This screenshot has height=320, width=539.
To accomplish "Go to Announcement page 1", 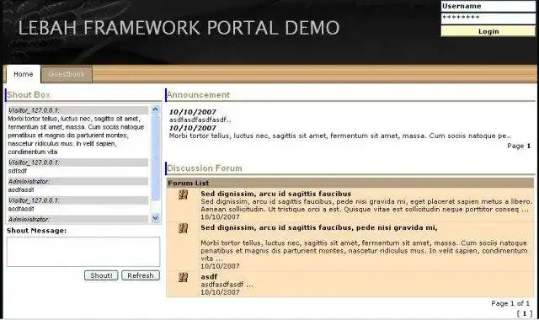I will (529, 146).
